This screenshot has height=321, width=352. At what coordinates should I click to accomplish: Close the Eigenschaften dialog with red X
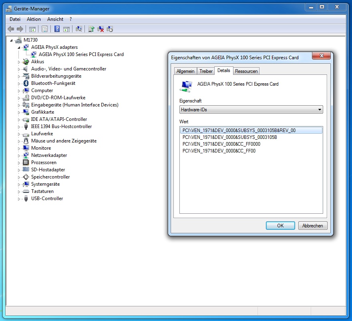[x=321, y=56]
